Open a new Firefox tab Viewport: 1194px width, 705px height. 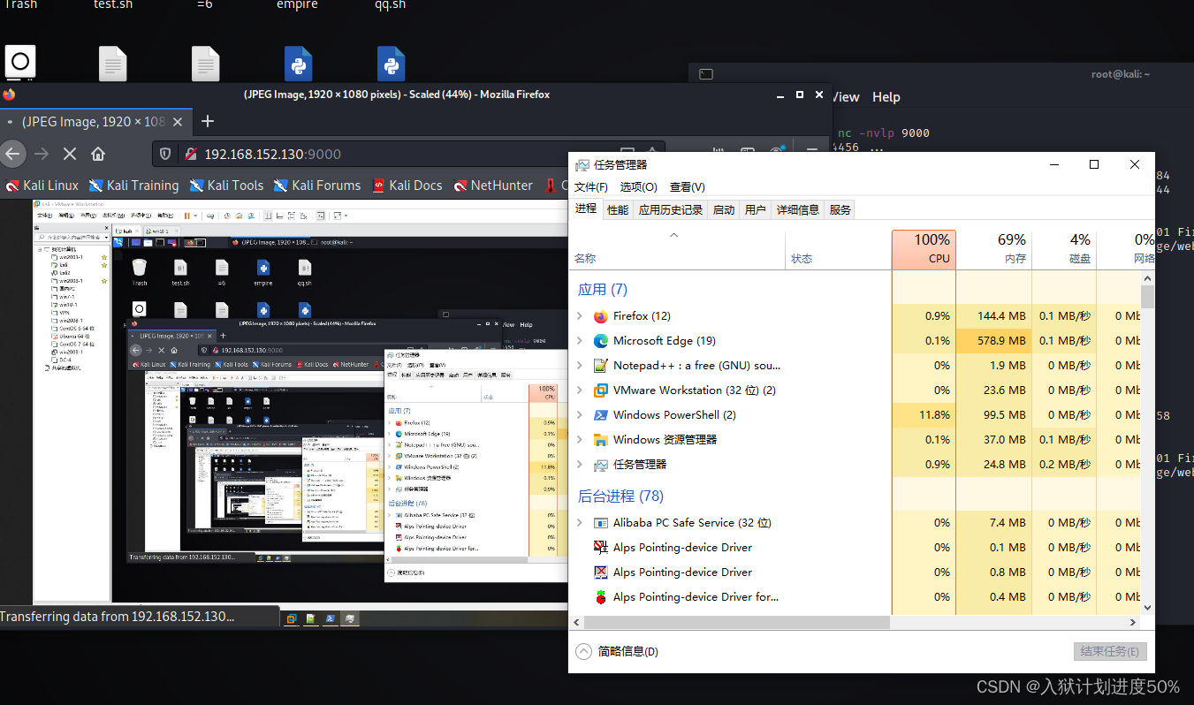tap(208, 121)
